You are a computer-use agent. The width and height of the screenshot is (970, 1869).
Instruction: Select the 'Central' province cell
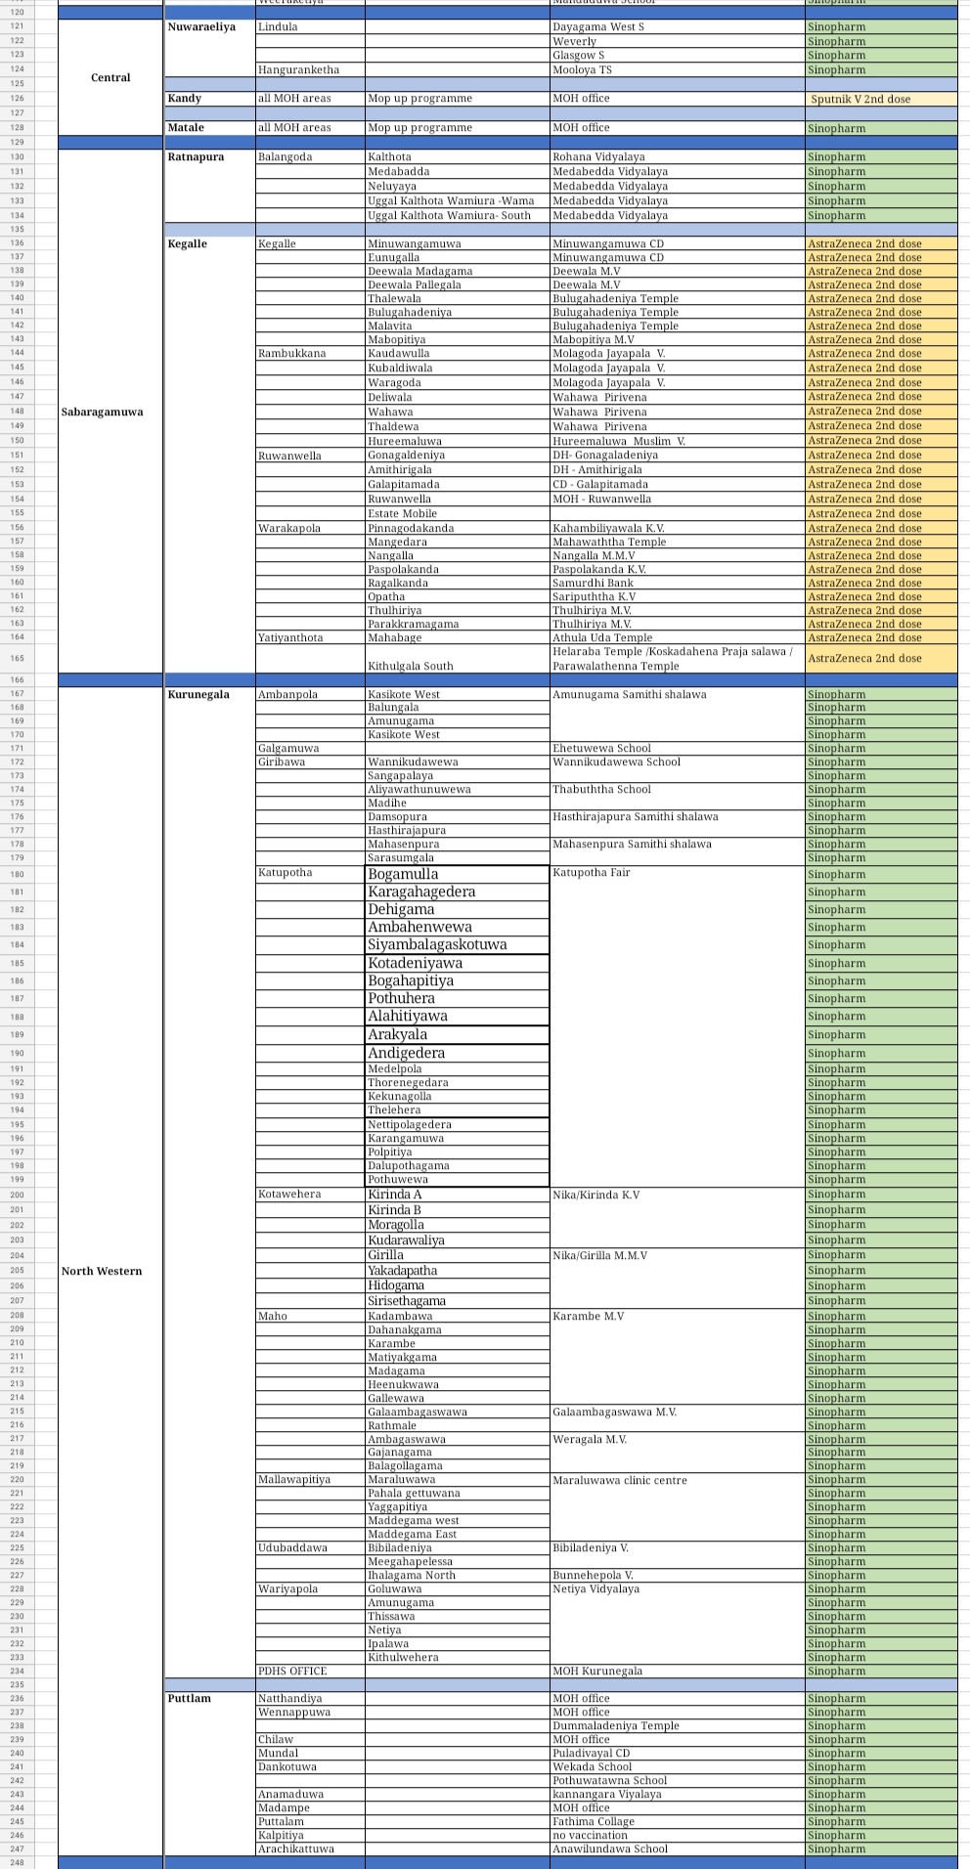[110, 77]
